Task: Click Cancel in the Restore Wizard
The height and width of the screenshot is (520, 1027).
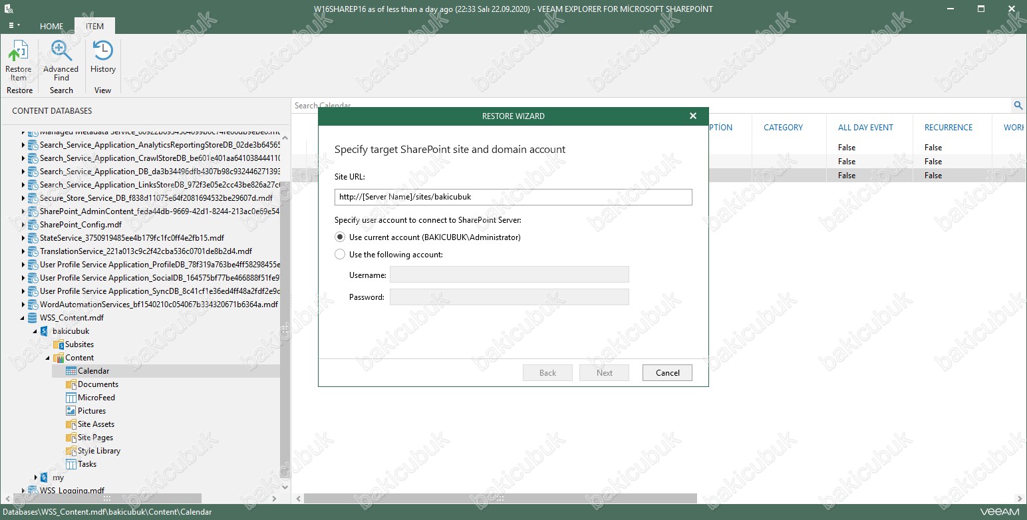Action: click(667, 373)
